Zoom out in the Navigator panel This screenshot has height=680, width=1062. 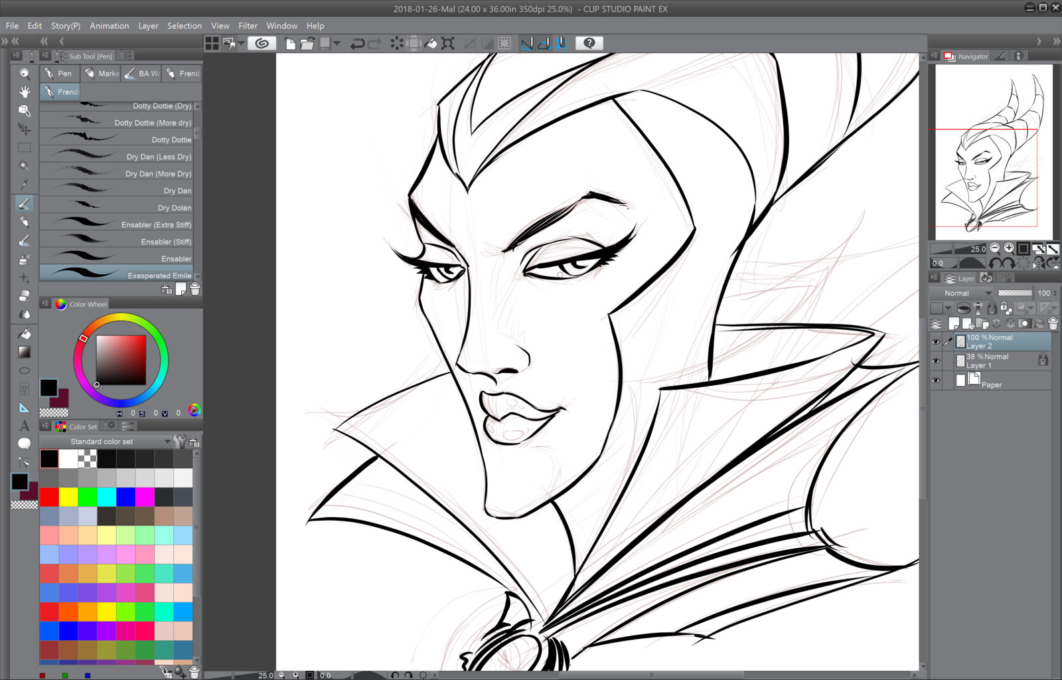(x=995, y=248)
